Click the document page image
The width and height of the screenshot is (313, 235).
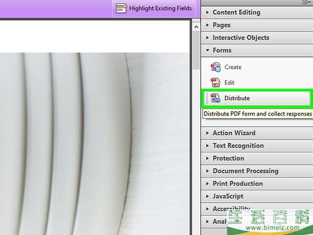tap(94, 144)
